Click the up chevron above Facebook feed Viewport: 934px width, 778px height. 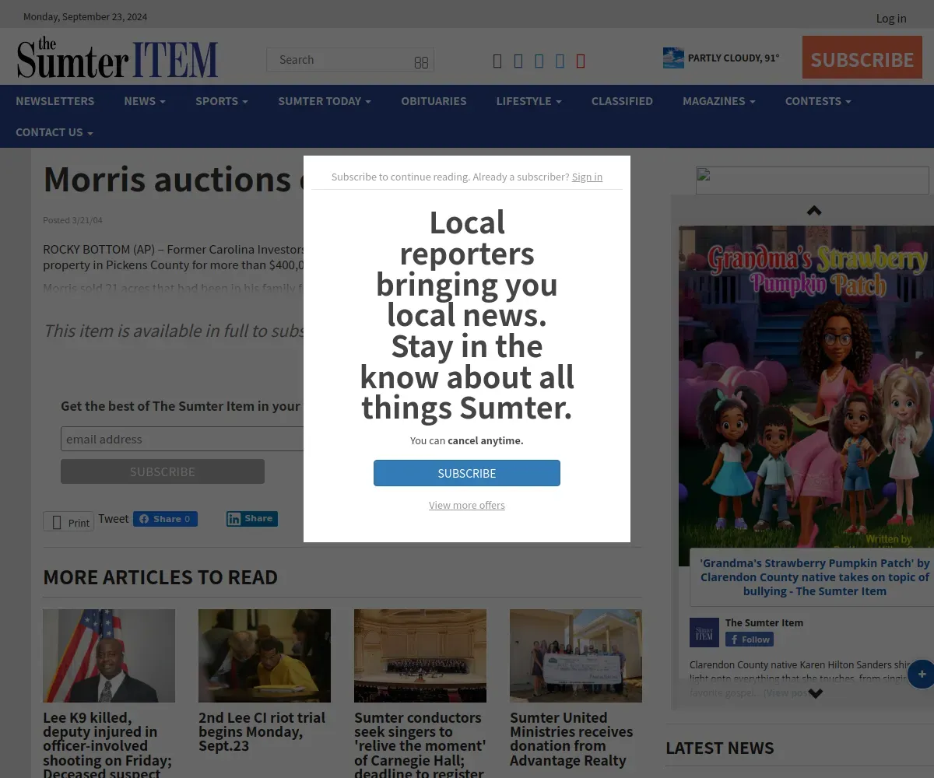(814, 210)
